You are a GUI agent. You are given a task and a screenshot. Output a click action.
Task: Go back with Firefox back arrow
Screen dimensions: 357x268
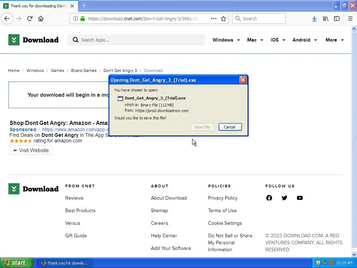click(7, 18)
